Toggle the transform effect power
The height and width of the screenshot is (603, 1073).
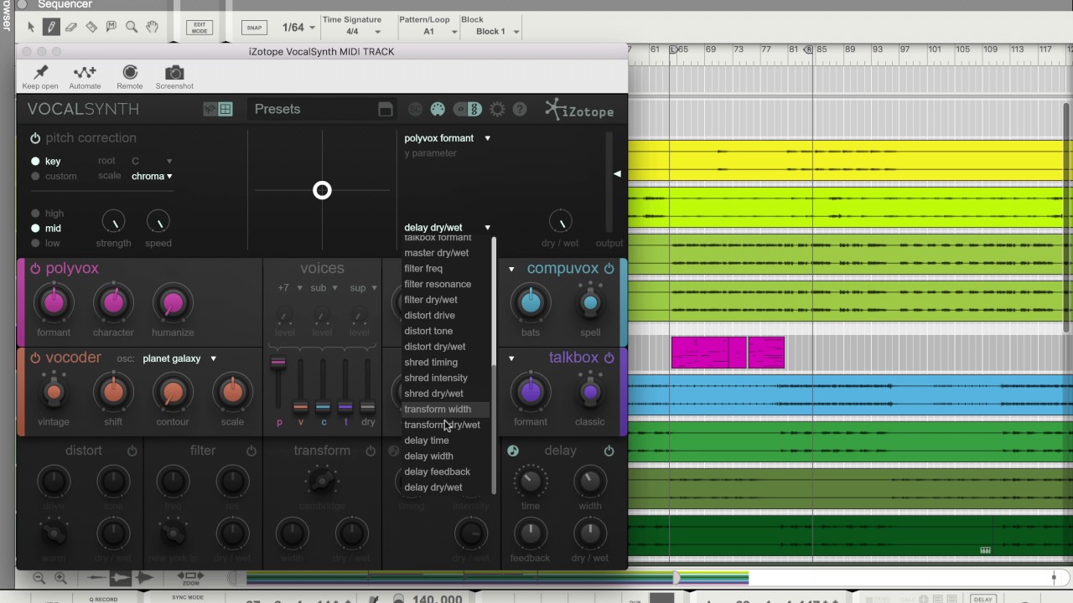click(370, 451)
